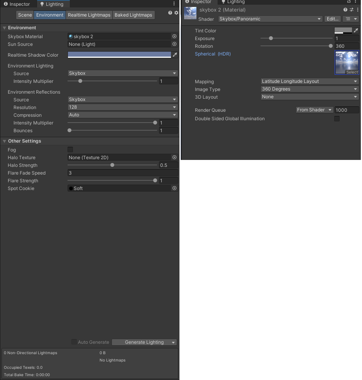Click Render Queue value field
Screen dimensions: 362x380
point(347,110)
